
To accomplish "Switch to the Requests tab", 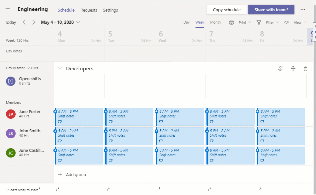I will coord(89,10).
